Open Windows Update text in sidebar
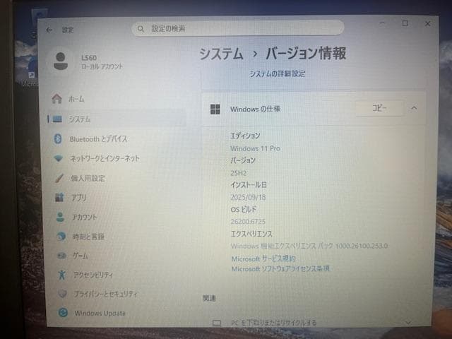 tap(100, 313)
